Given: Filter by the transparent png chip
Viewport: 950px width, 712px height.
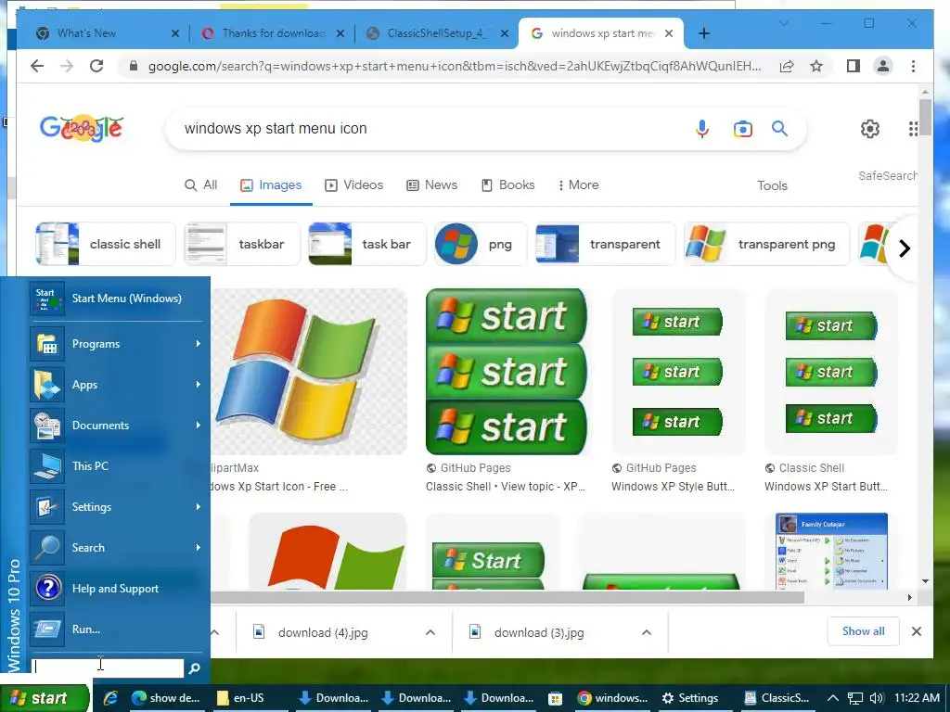Looking at the screenshot, I should (x=766, y=244).
